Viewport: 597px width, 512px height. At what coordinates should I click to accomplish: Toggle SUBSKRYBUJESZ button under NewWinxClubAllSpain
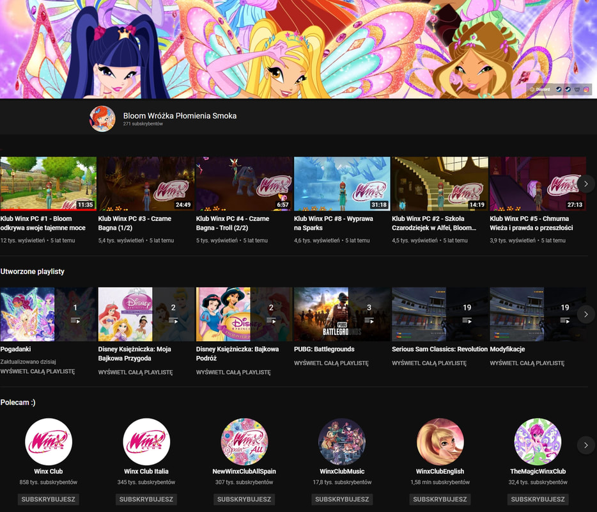click(244, 499)
